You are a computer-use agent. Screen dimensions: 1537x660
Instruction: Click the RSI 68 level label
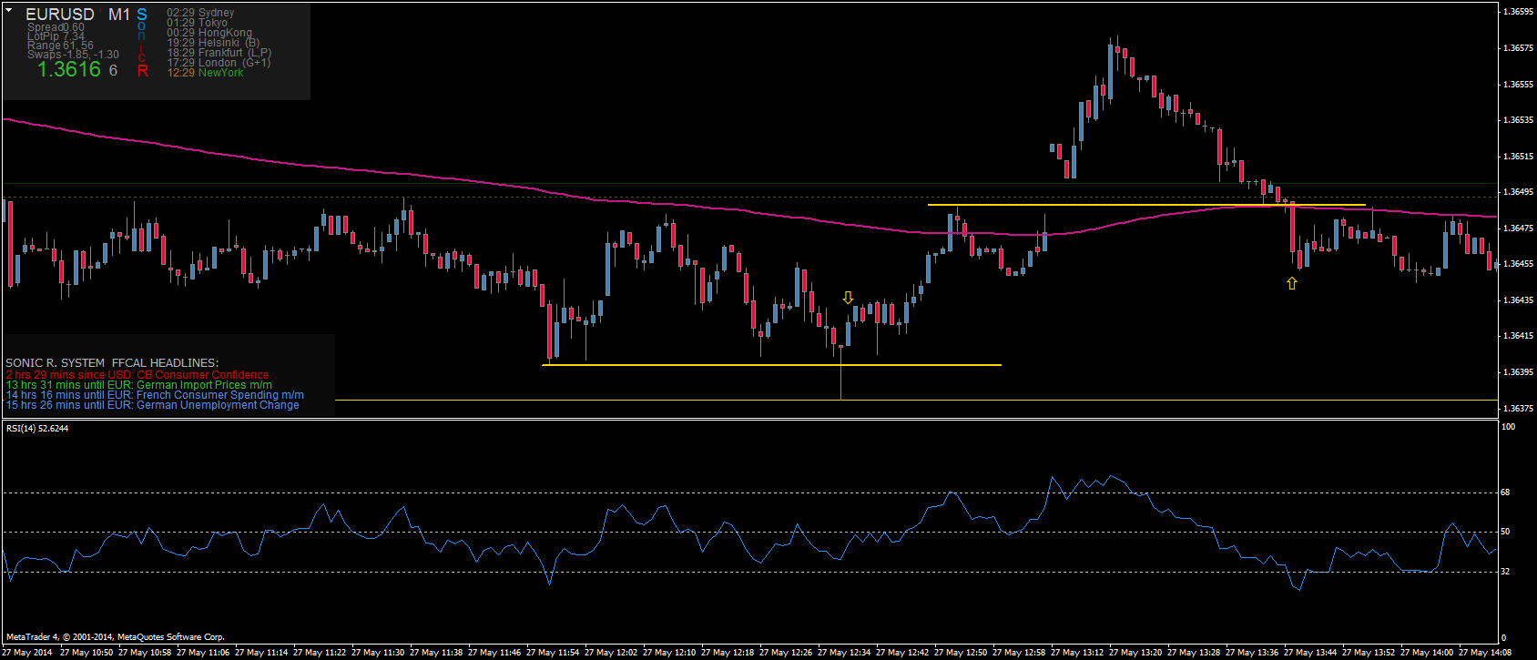[1505, 492]
